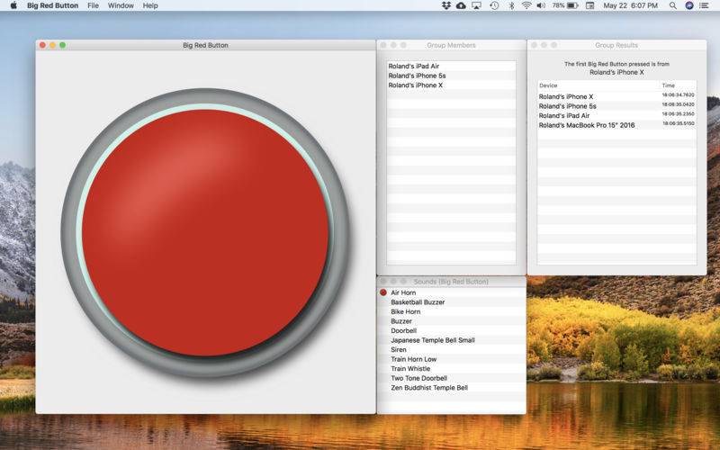The width and height of the screenshot is (720, 450).
Task: Open the Help menu
Action: click(x=150, y=5)
